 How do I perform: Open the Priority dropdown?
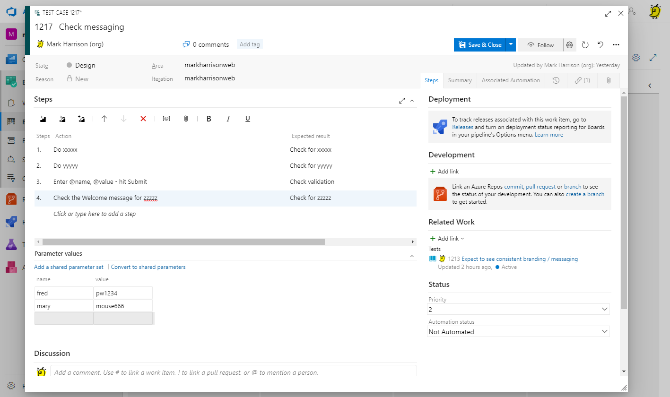click(518, 309)
